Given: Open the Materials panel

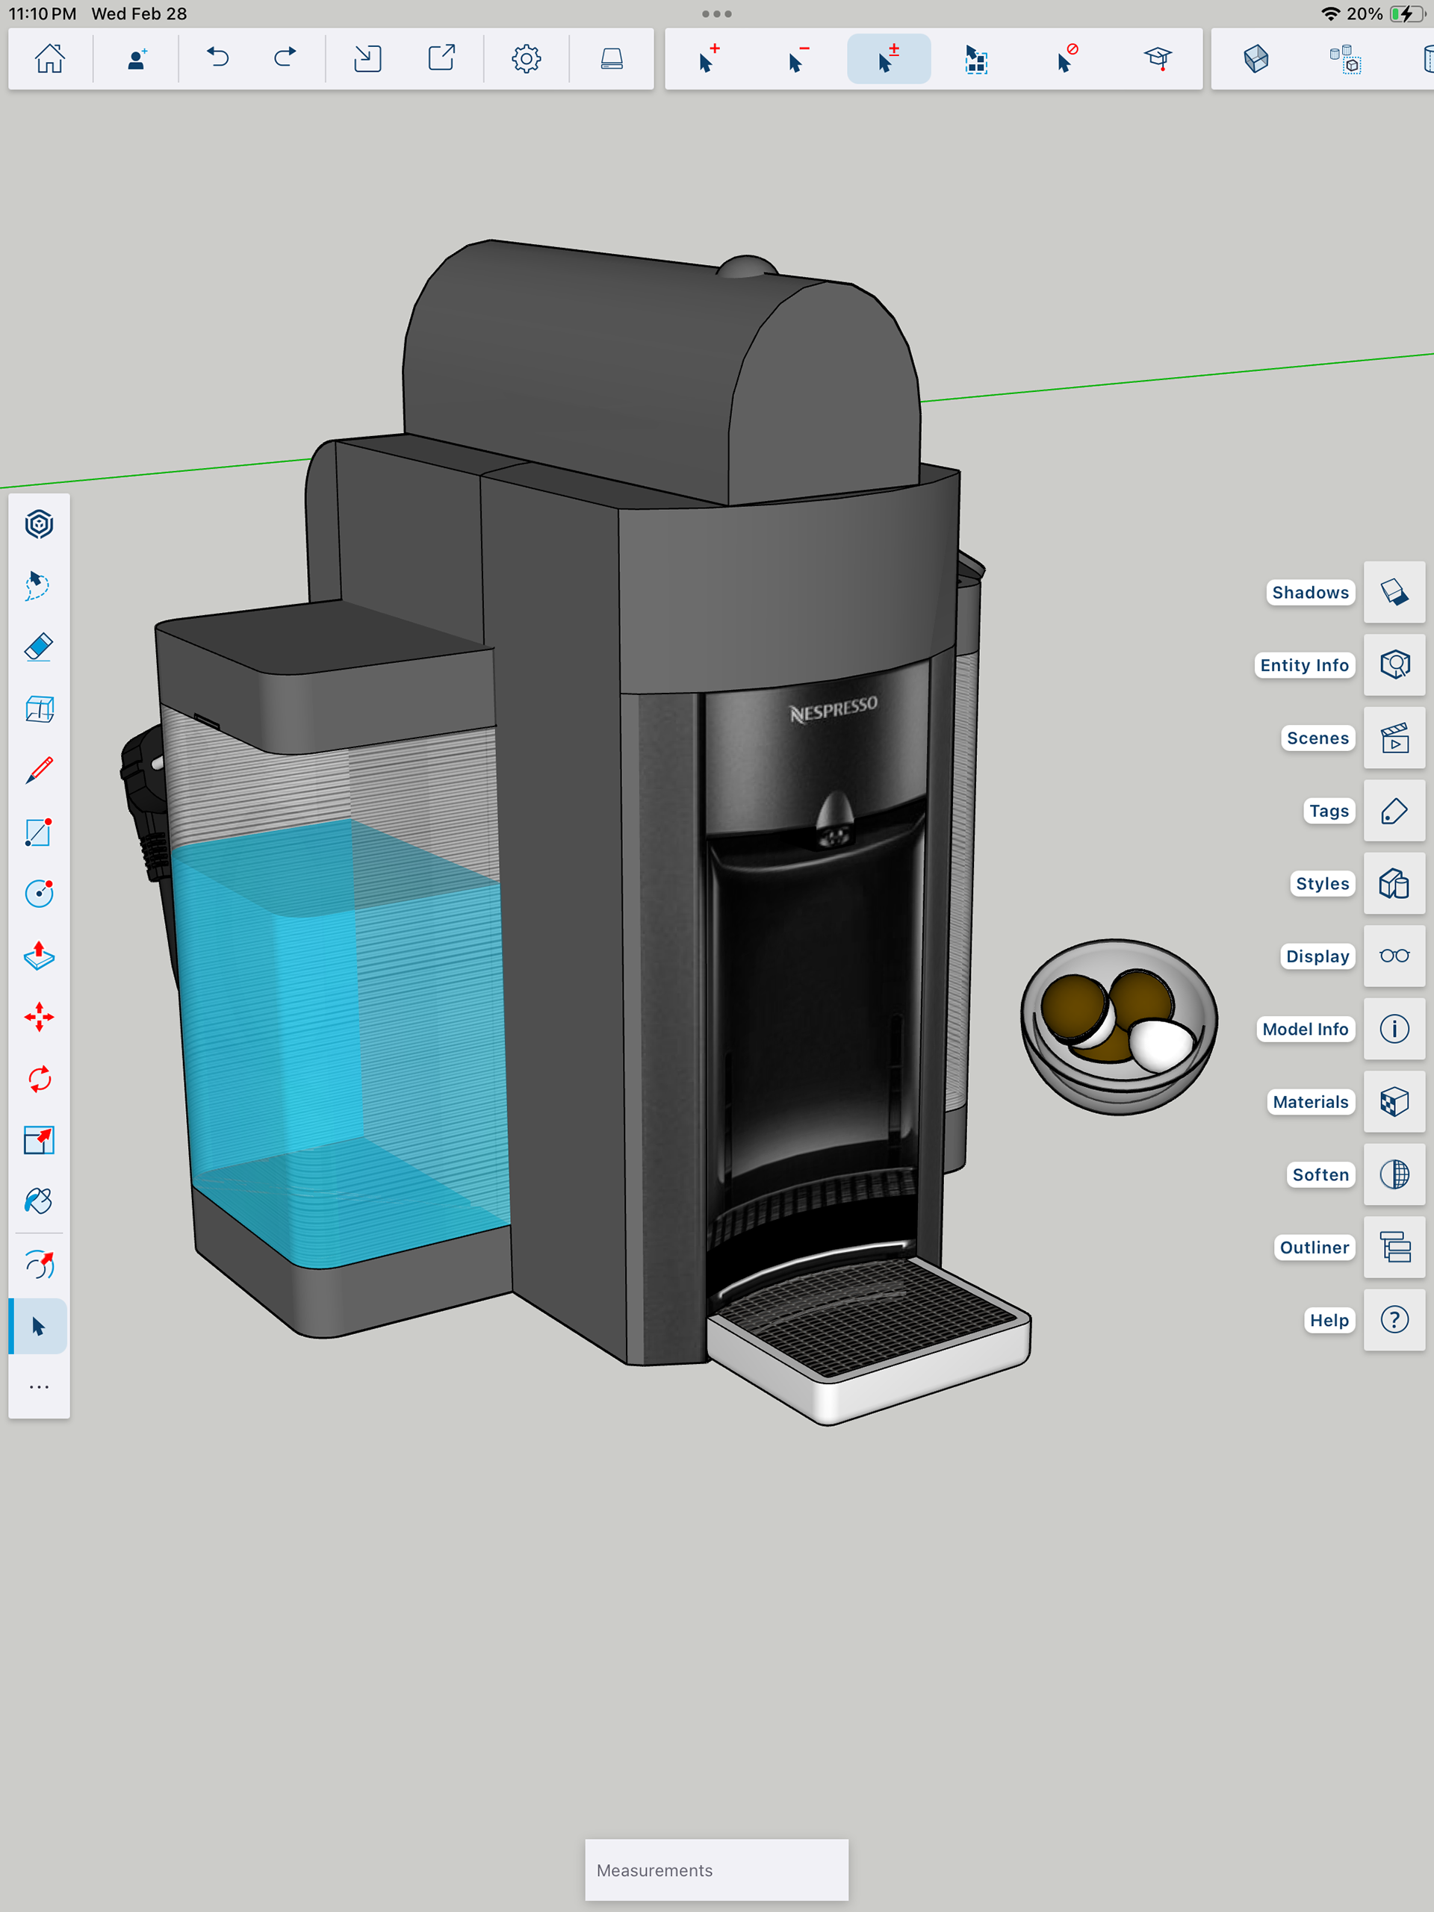Looking at the screenshot, I should coord(1394,1102).
